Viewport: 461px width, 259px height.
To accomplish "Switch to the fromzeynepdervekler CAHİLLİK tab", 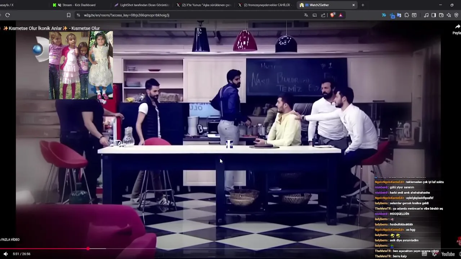I will 265,5.
